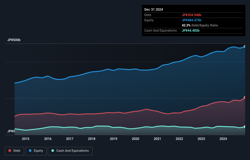
Task: Click the teal Cash legend dot
Action: tap(53, 151)
